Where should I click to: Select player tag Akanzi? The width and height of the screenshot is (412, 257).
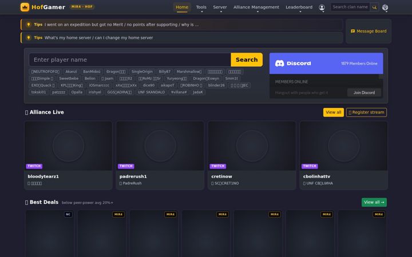(x=71, y=71)
